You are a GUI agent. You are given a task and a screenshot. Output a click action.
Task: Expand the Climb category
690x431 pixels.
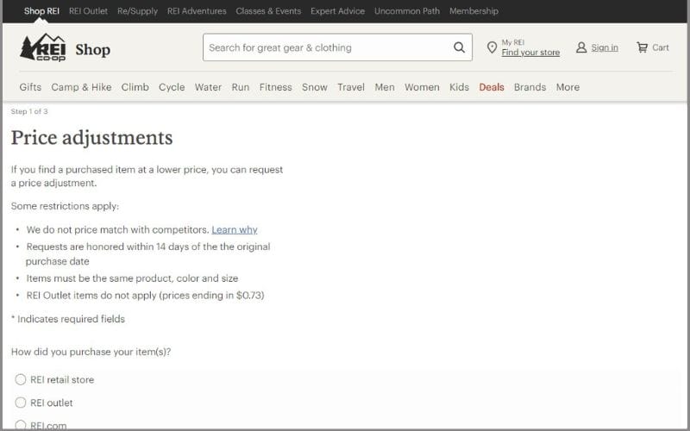coord(135,87)
